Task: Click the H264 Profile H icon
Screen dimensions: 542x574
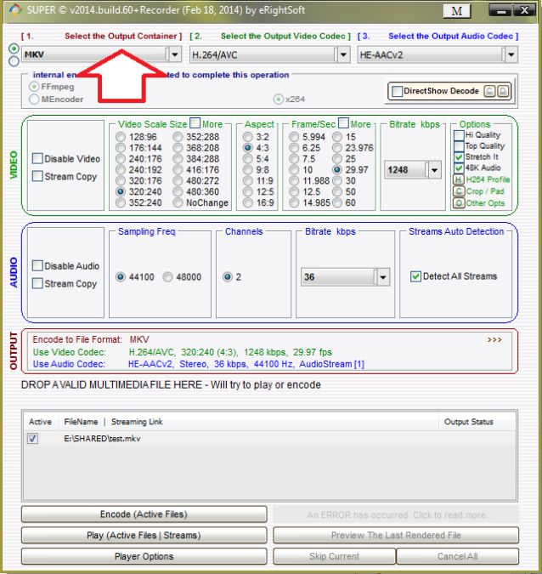Action: tap(459, 179)
